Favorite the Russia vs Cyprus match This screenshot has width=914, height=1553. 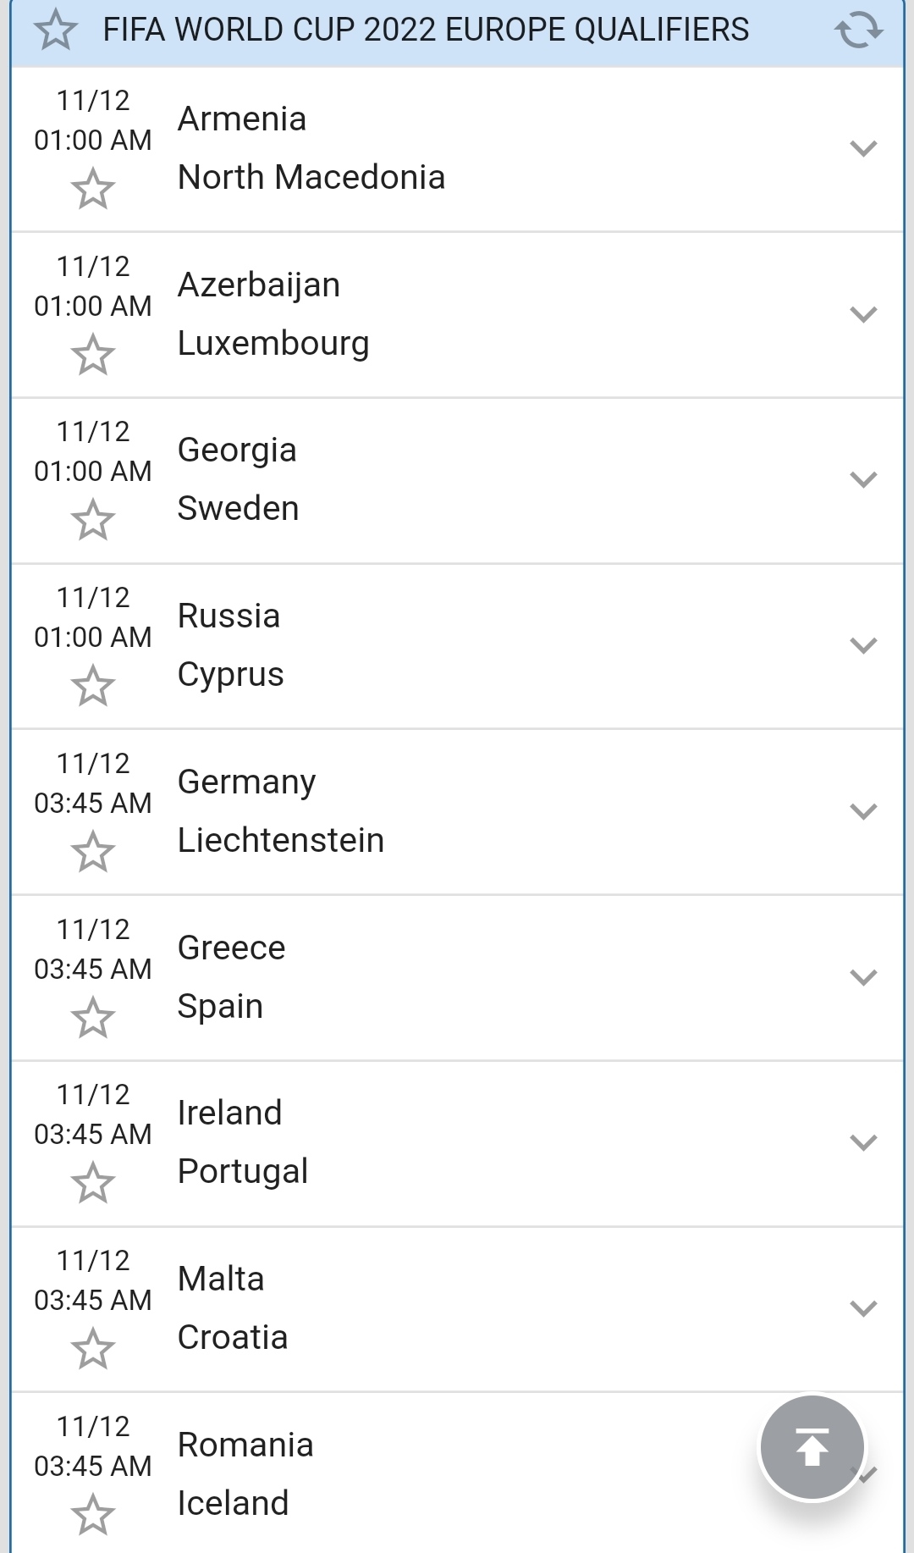tap(92, 685)
